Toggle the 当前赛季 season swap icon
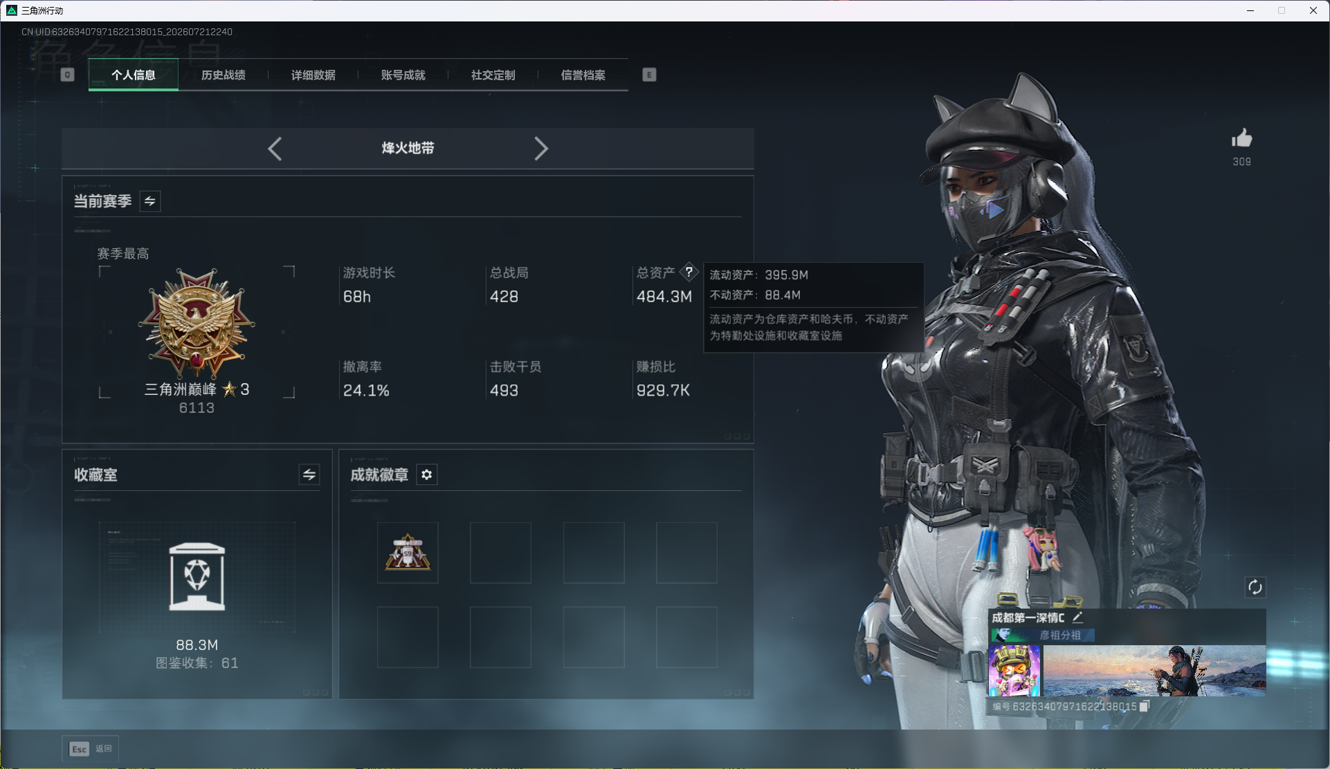Viewport: 1330px width, 769px height. coord(150,201)
